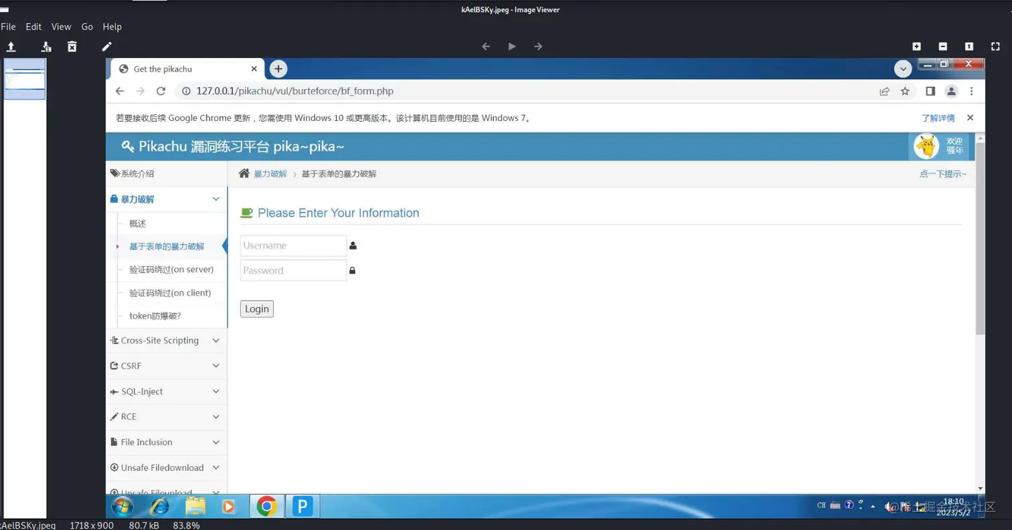Expand the File Inclusion section chevron
The width and height of the screenshot is (1012, 530).
pyautogui.click(x=216, y=442)
